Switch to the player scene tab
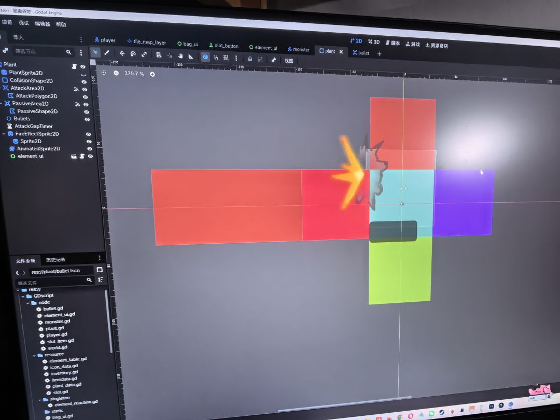 pyautogui.click(x=105, y=40)
